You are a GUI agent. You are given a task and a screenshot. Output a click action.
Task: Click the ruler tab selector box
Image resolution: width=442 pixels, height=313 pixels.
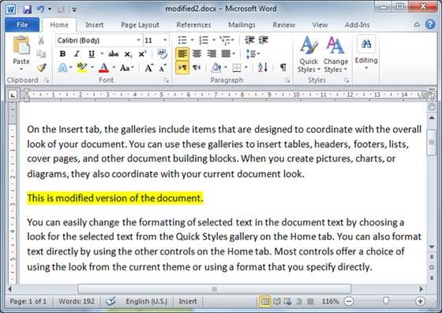[x=12, y=95]
